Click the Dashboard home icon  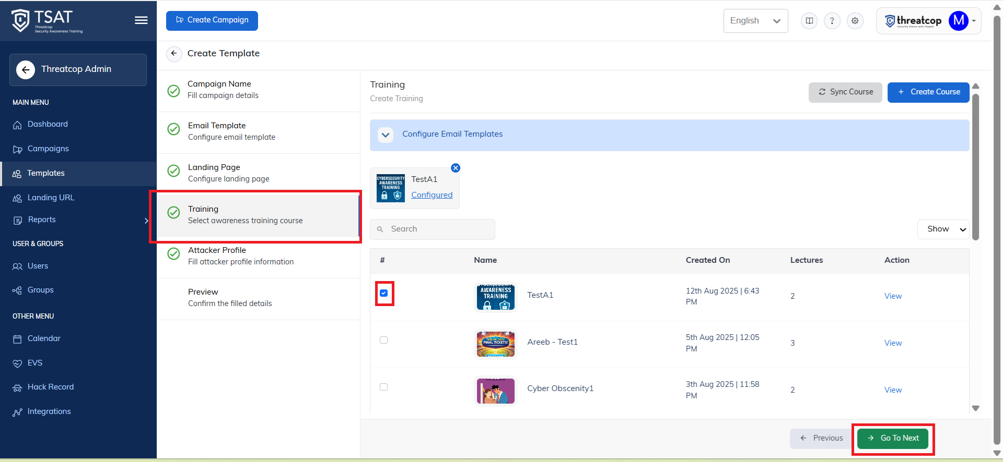(x=17, y=125)
